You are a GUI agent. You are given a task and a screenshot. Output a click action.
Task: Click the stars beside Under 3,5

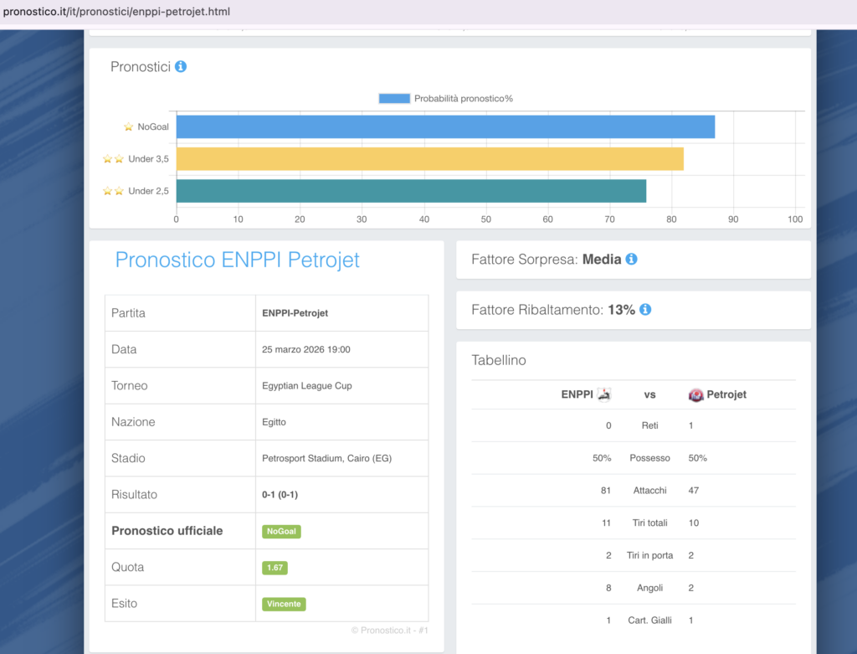(113, 159)
